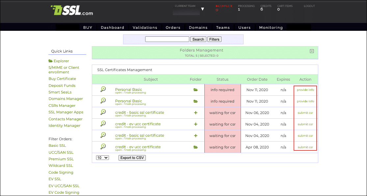
Task: Open the Validations menu tab
Action: (x=145, y=28)
